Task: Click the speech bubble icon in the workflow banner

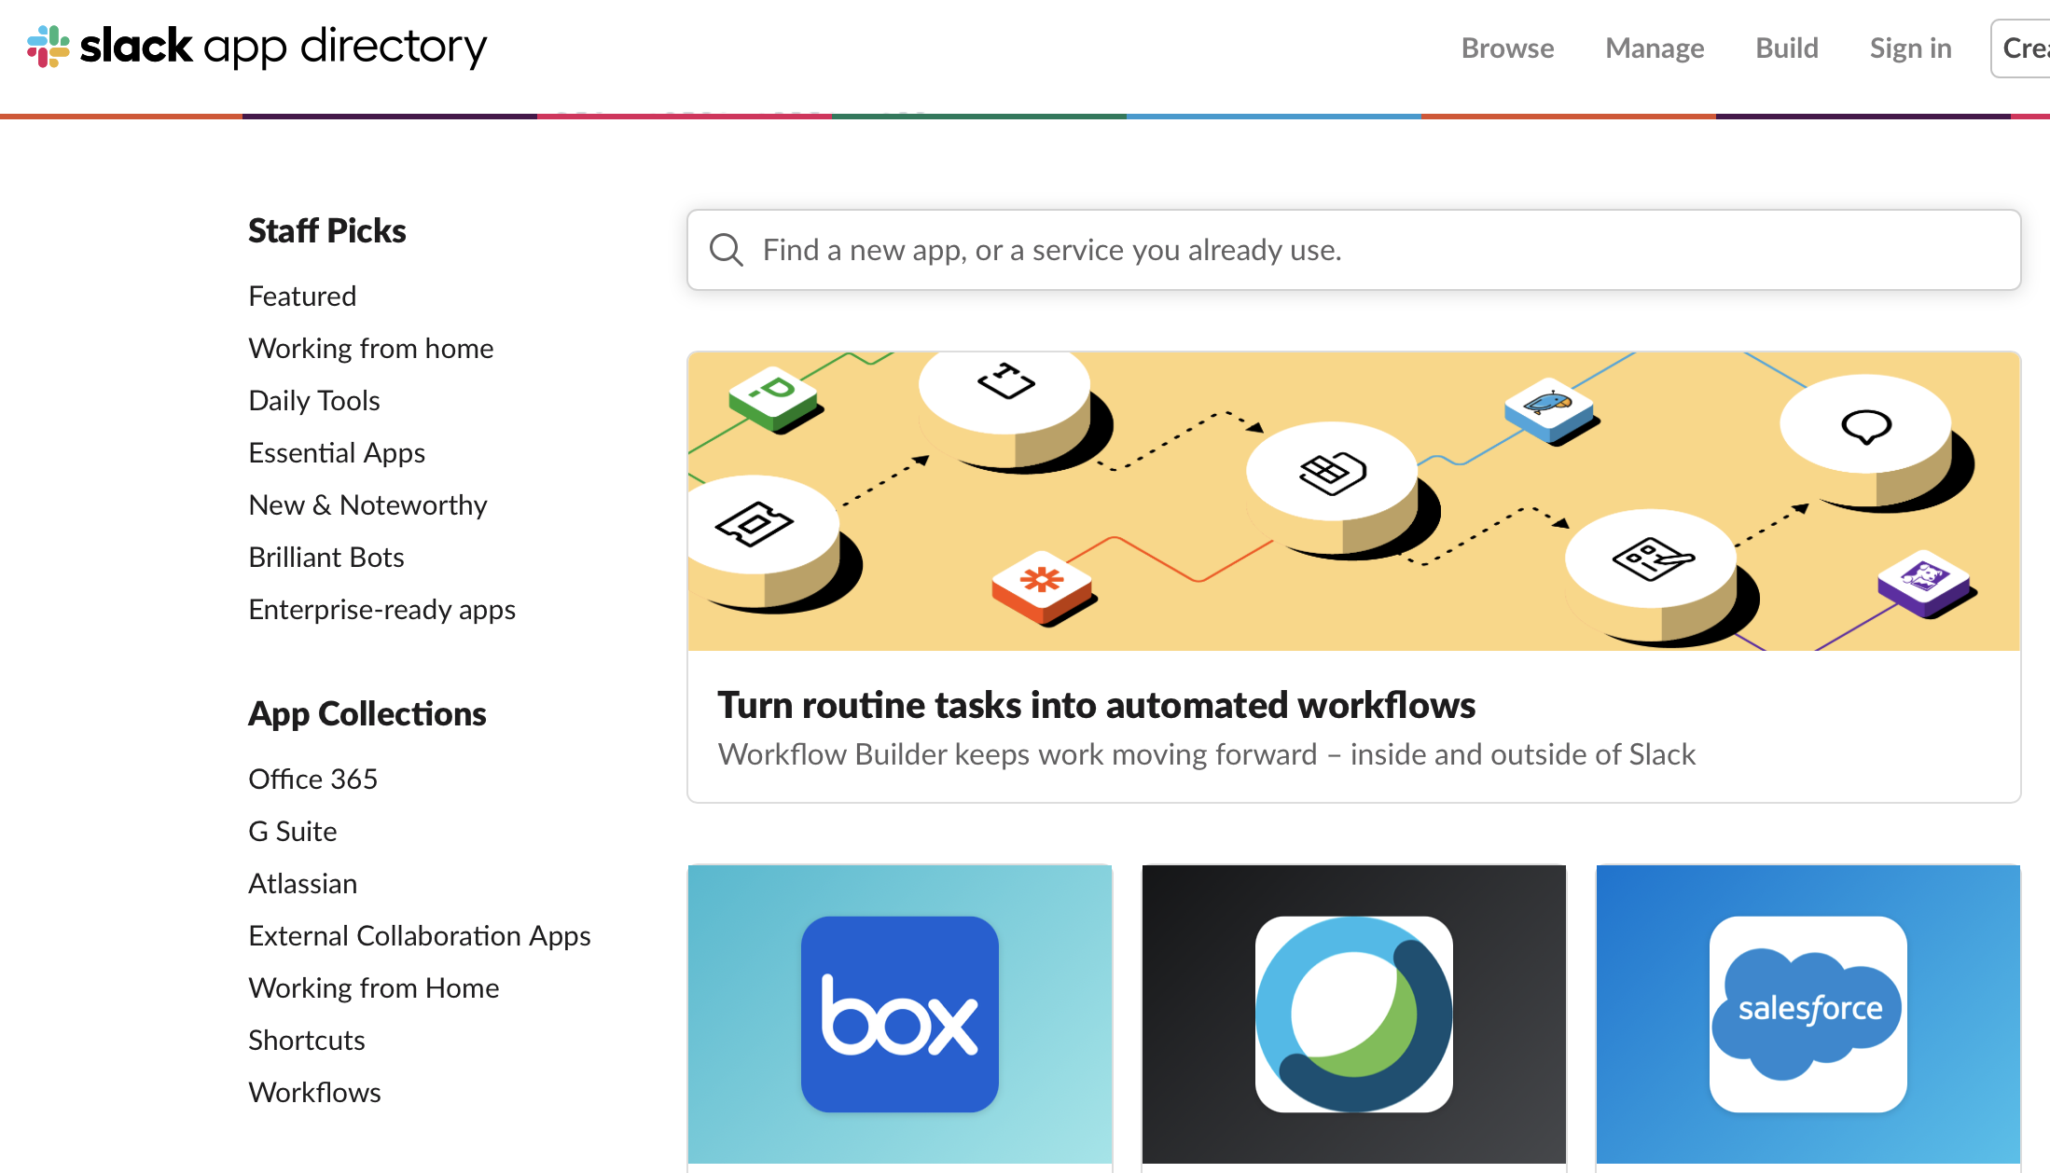Action: [1866, 424]
